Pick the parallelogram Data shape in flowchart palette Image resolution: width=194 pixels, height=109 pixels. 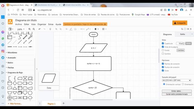(x=30, y=78)
